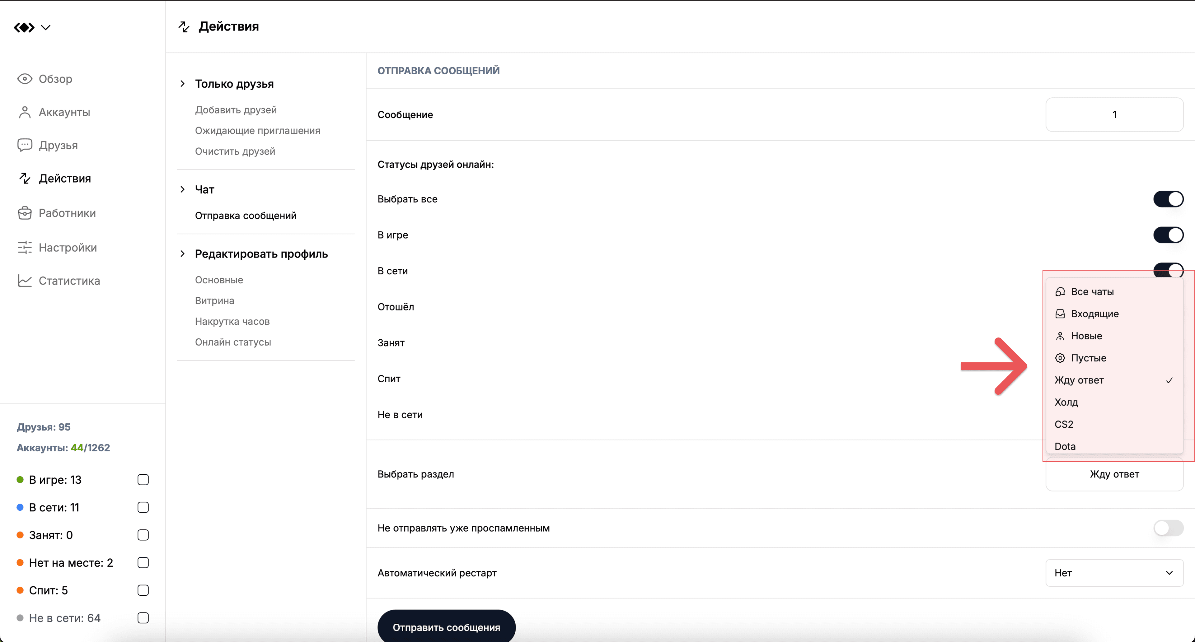1195x642 pixels.
Task: Open the Добавить друзей link
Action: coord(236,110)
